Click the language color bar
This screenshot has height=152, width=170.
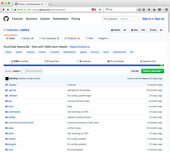tap(85, 65)
